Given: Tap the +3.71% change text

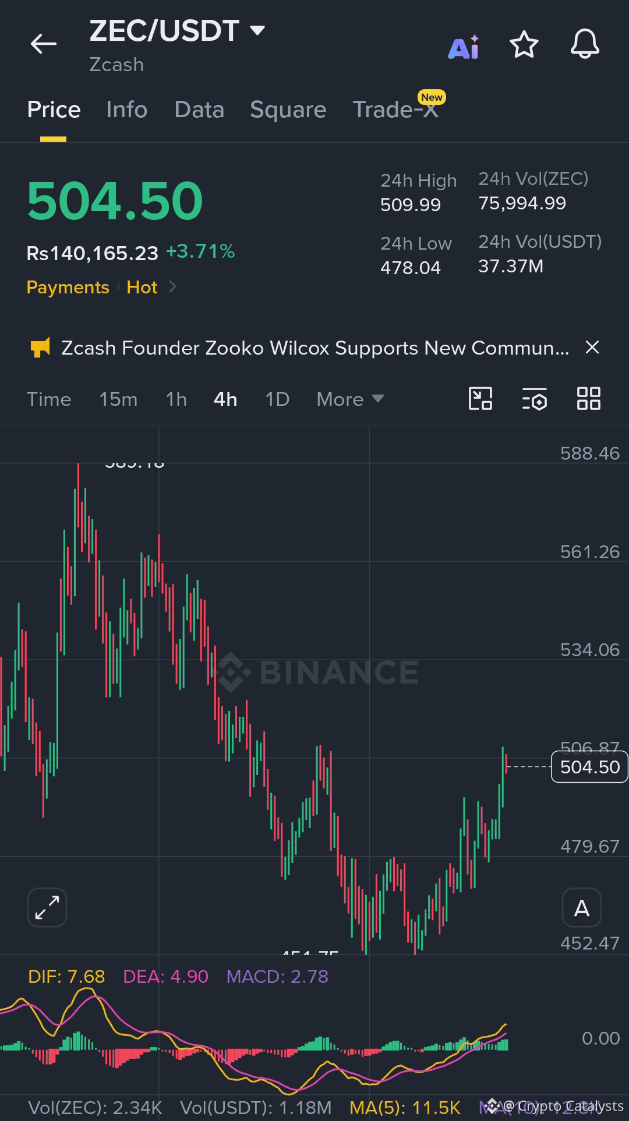Looking at the screenshot, I should click(x=200, y=251).
